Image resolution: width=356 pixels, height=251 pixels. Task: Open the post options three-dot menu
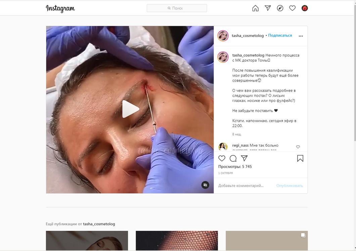pyautogui.click(x=301, y=36)
